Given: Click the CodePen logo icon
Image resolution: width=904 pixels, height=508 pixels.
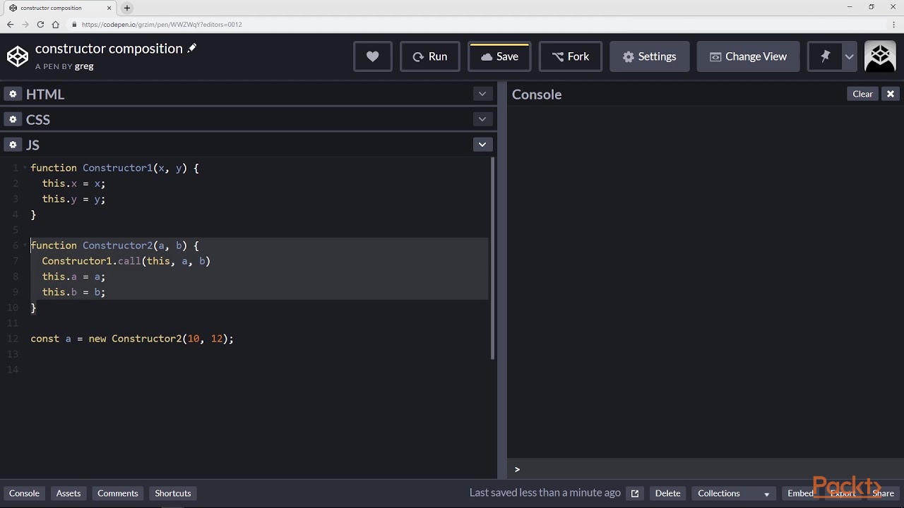Looking at the screenshot, I should pos(18,56).
